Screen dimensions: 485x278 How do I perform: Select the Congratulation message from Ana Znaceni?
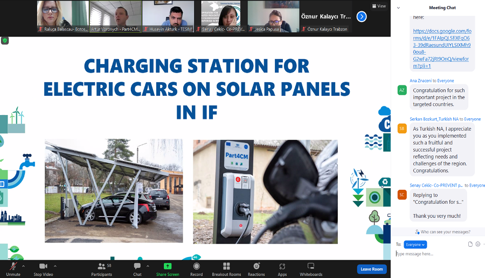pyautogui.click(x=439, y=97)
